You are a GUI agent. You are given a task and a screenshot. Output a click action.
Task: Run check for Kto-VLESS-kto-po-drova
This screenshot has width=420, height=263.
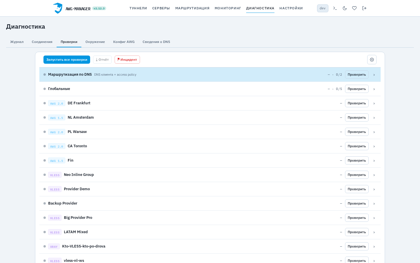[357, 246]
